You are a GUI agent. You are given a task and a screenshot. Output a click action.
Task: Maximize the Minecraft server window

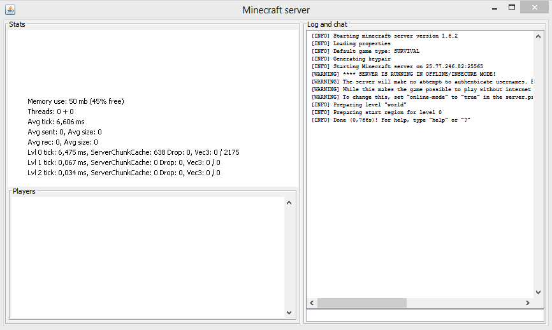click(x=512, y=8)
